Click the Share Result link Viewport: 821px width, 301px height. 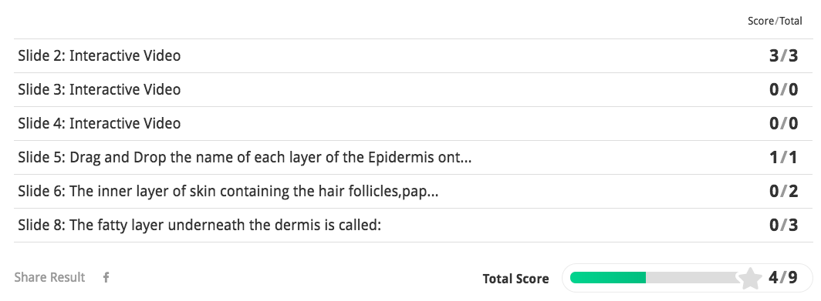[49, 277]
